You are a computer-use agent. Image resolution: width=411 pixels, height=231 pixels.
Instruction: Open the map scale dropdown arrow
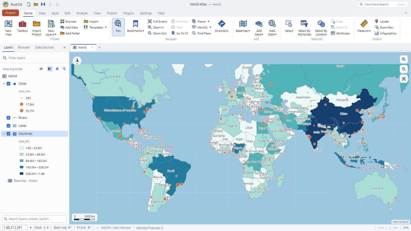(x=31, y=228)
